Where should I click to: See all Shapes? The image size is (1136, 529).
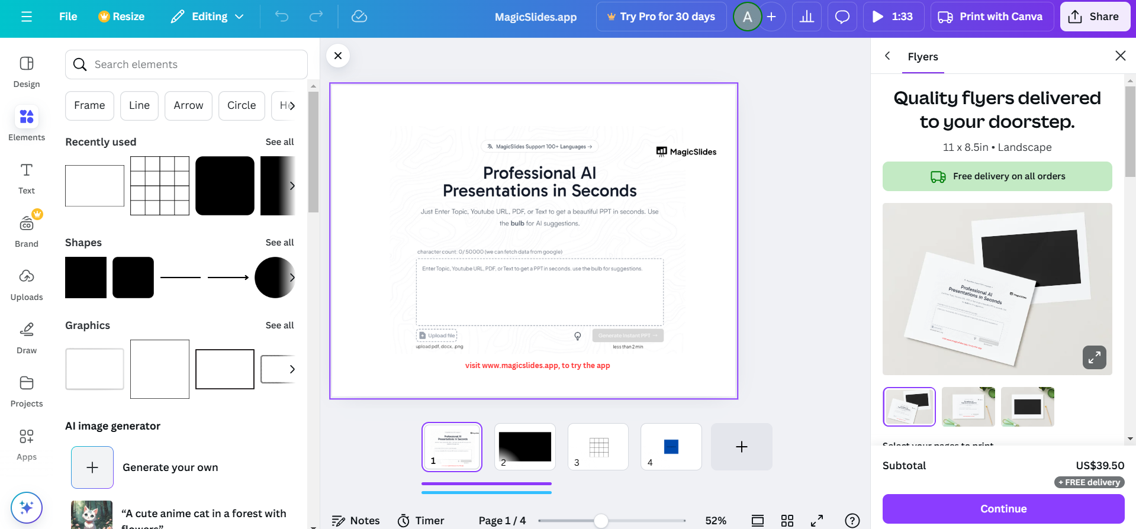(x=279, y=243)
